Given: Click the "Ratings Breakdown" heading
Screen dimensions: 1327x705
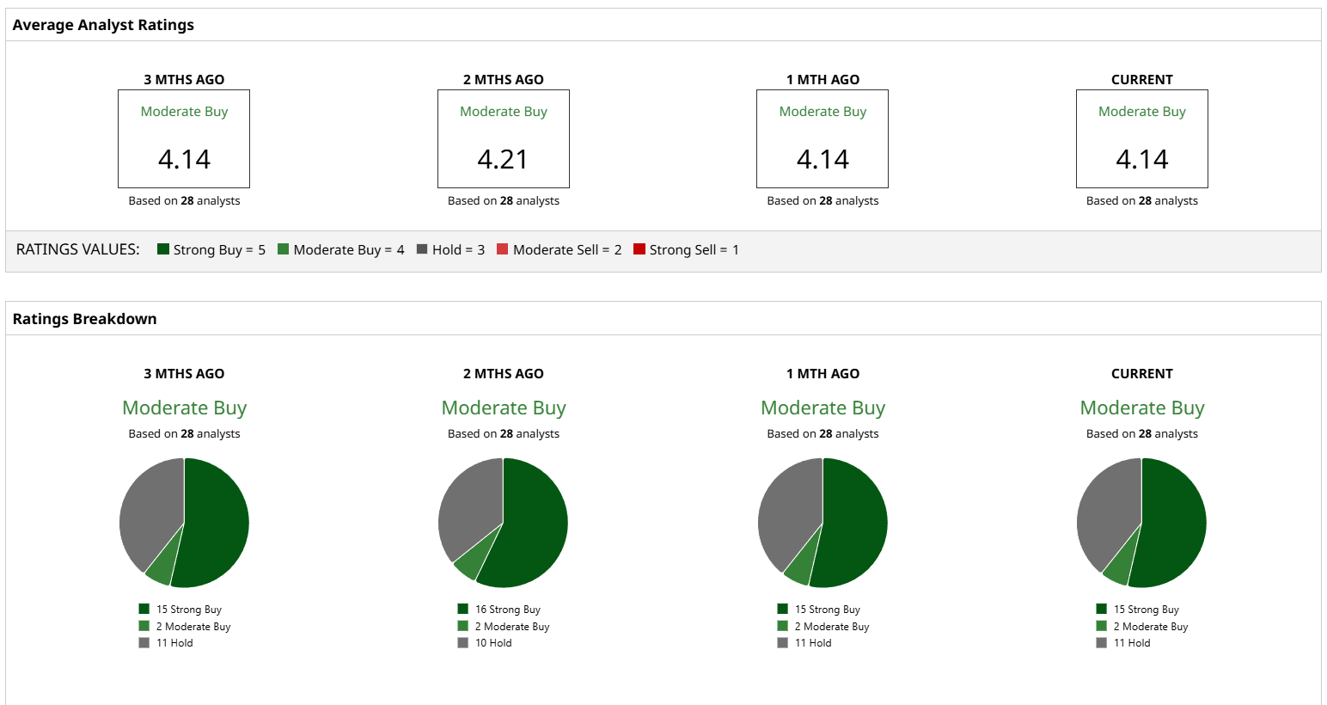Looking at the screenshot, I should pos(84,319).
